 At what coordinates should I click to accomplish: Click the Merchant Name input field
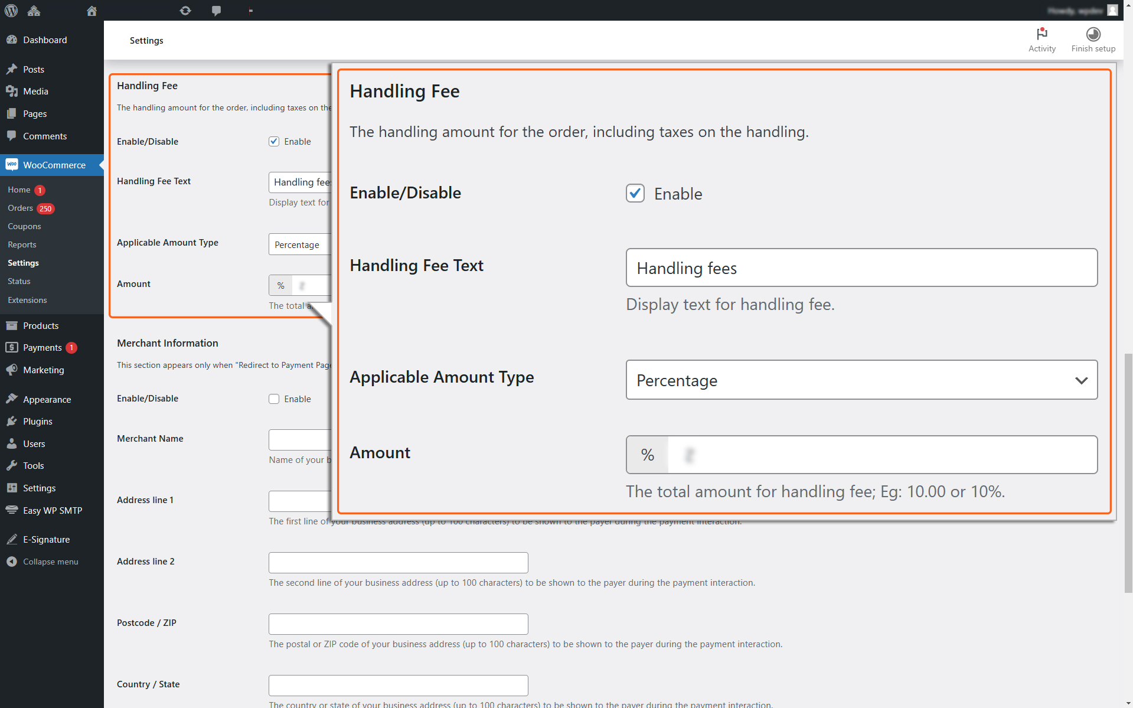click(x=300, y=440)
